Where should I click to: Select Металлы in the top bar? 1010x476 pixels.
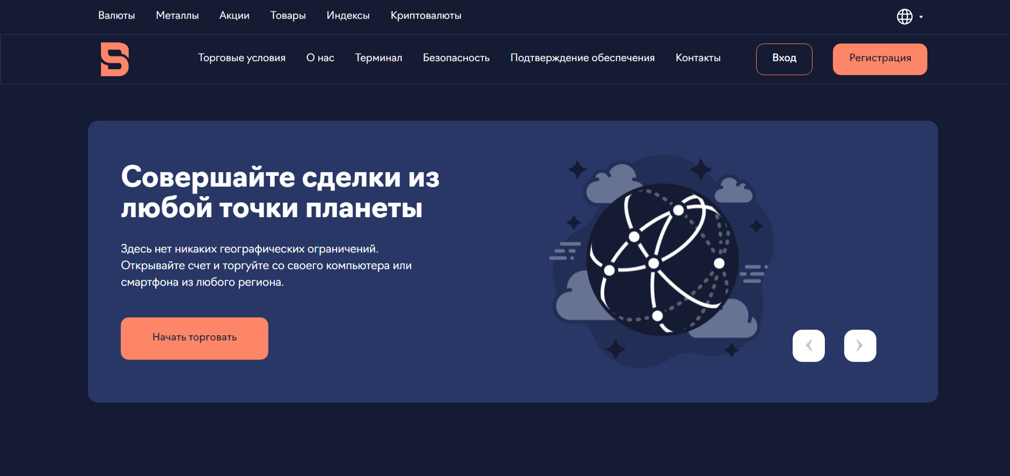pyautogui.click(x=177, y=16)
